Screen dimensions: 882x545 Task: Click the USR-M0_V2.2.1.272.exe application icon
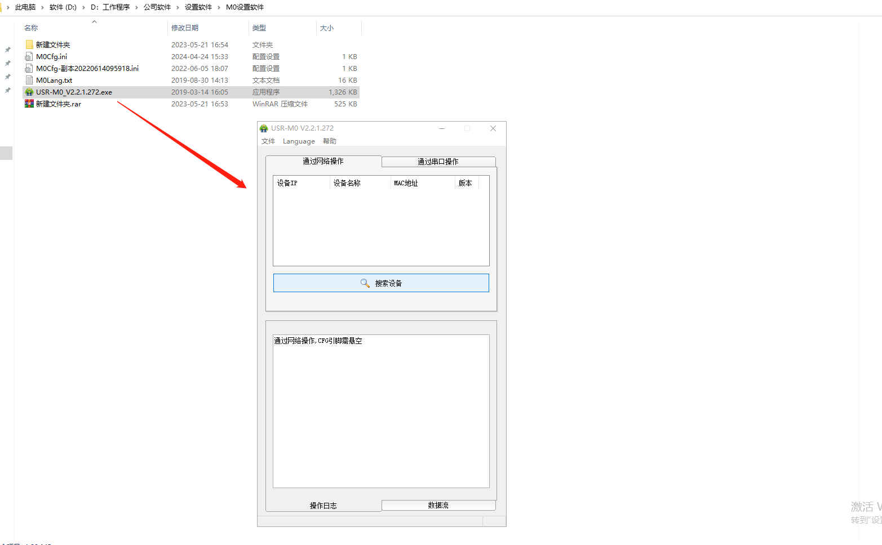click(29, 92)
